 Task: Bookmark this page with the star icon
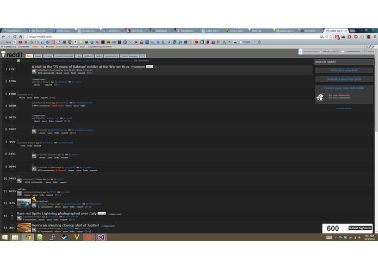tap(331, 36)
